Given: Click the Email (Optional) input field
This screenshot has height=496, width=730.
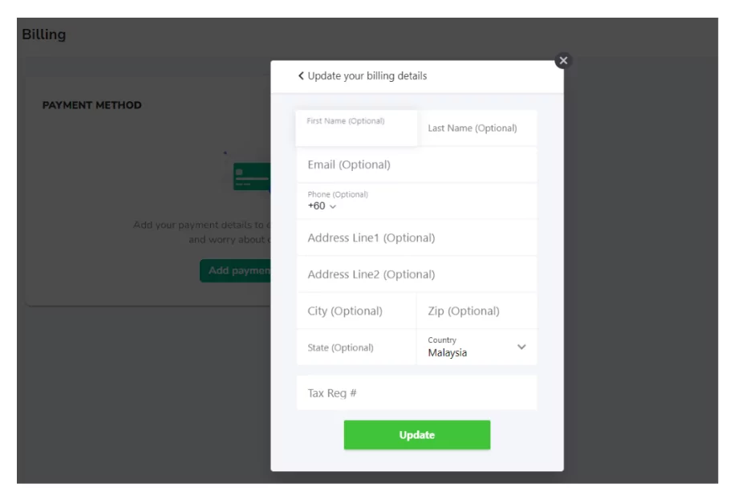Looking at the screenshot, I should [x=416, y=165].
